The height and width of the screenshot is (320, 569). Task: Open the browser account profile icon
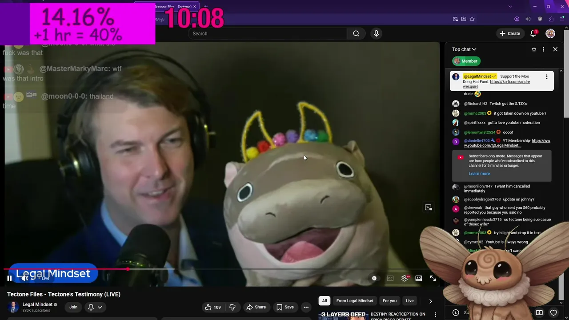[x=517, y=19]
